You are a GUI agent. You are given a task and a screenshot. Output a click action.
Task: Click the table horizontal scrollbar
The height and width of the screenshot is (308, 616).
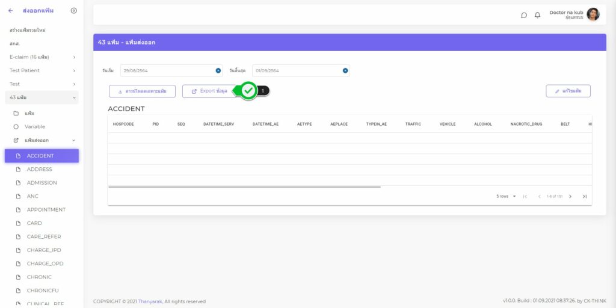pos(244,187)
